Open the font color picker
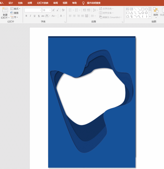This screenshot has height=169, width=164. click(x=61, y=16)
